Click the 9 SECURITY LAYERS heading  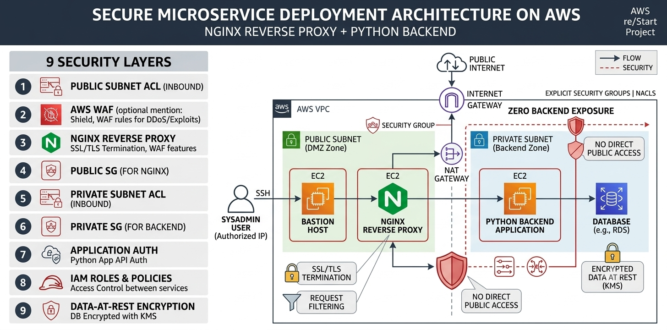click(109, 61)
